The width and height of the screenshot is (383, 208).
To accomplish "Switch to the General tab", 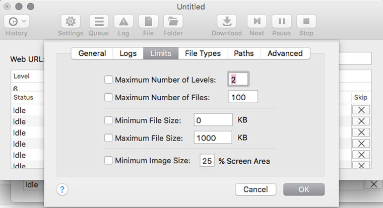I will (x=92, y=53).
